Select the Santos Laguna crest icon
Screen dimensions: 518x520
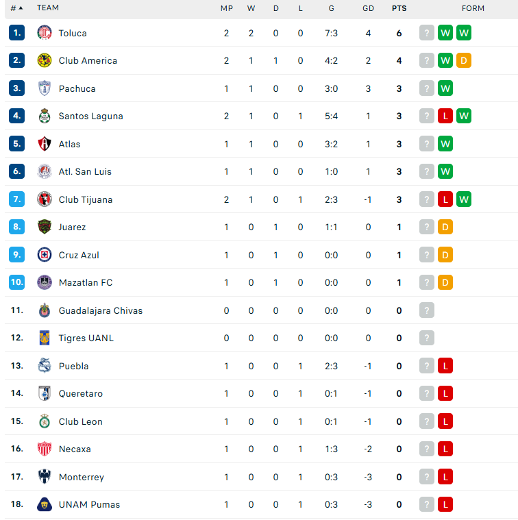[45, 116]
